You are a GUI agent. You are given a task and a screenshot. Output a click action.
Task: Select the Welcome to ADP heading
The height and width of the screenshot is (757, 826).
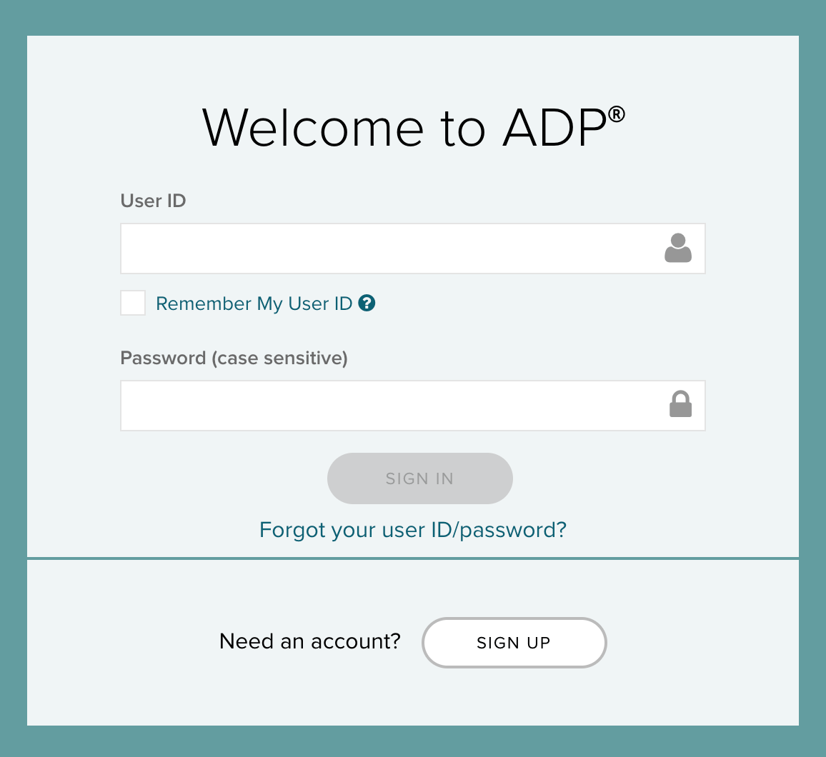(413, 129)
